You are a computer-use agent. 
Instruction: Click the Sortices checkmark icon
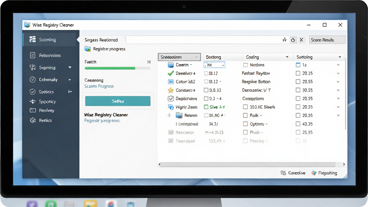(33, 92)
